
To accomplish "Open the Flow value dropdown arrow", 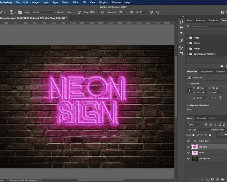I will (x=98, y=13).
